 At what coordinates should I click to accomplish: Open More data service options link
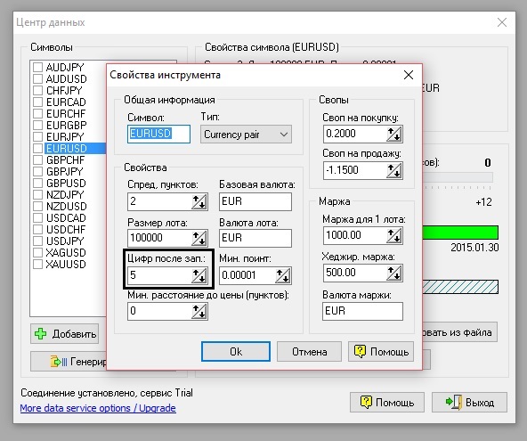98,408
